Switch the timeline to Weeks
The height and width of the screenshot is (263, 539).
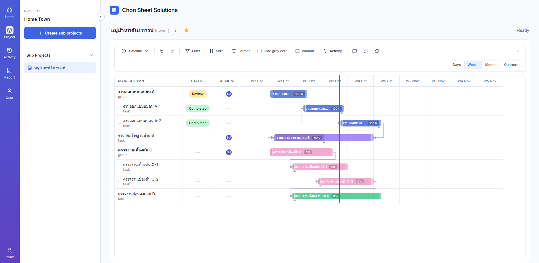tap(473, 65)
